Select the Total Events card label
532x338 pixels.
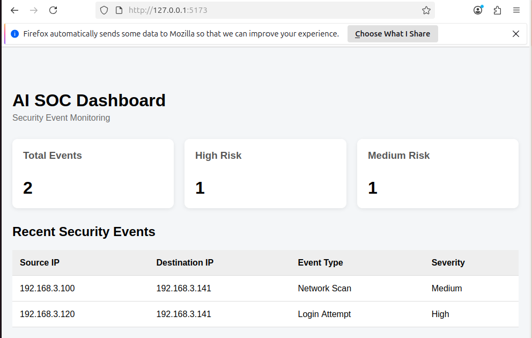(x=52, y=156)
